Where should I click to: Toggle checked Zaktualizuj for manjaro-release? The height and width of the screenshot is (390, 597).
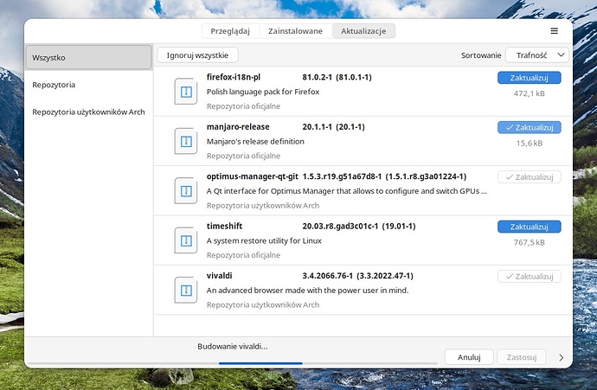coord(529,127)
